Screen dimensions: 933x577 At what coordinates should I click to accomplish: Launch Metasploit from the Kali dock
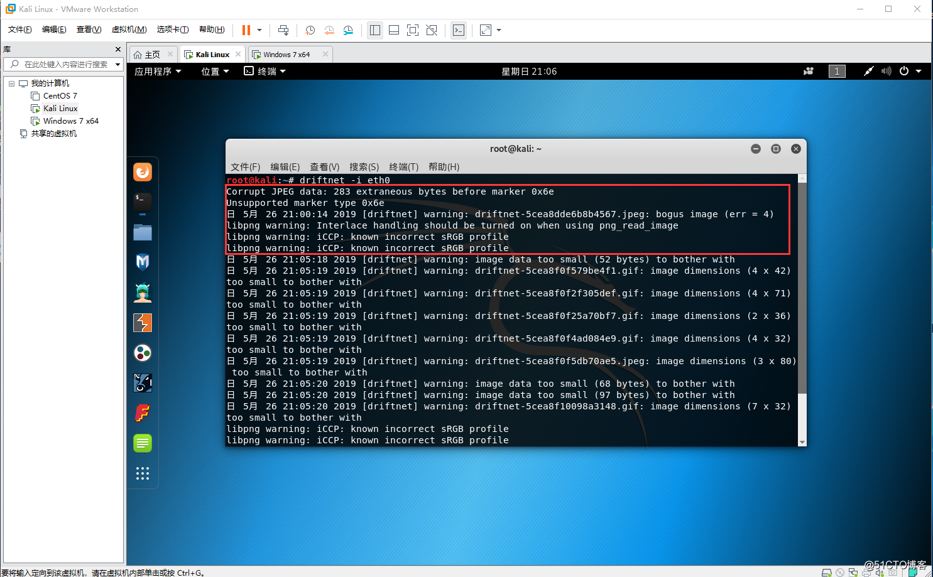tap(143, 262)
